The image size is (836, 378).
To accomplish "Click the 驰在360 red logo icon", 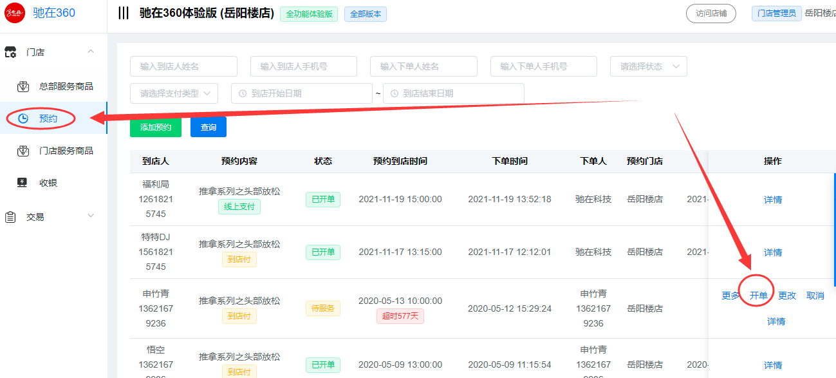I will pyautogui.click(x=15, y=13).
